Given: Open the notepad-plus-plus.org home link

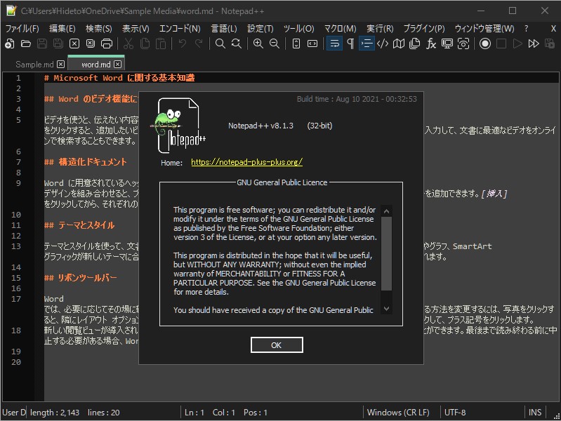Looking at the screenshot, I should pos(247,162).
